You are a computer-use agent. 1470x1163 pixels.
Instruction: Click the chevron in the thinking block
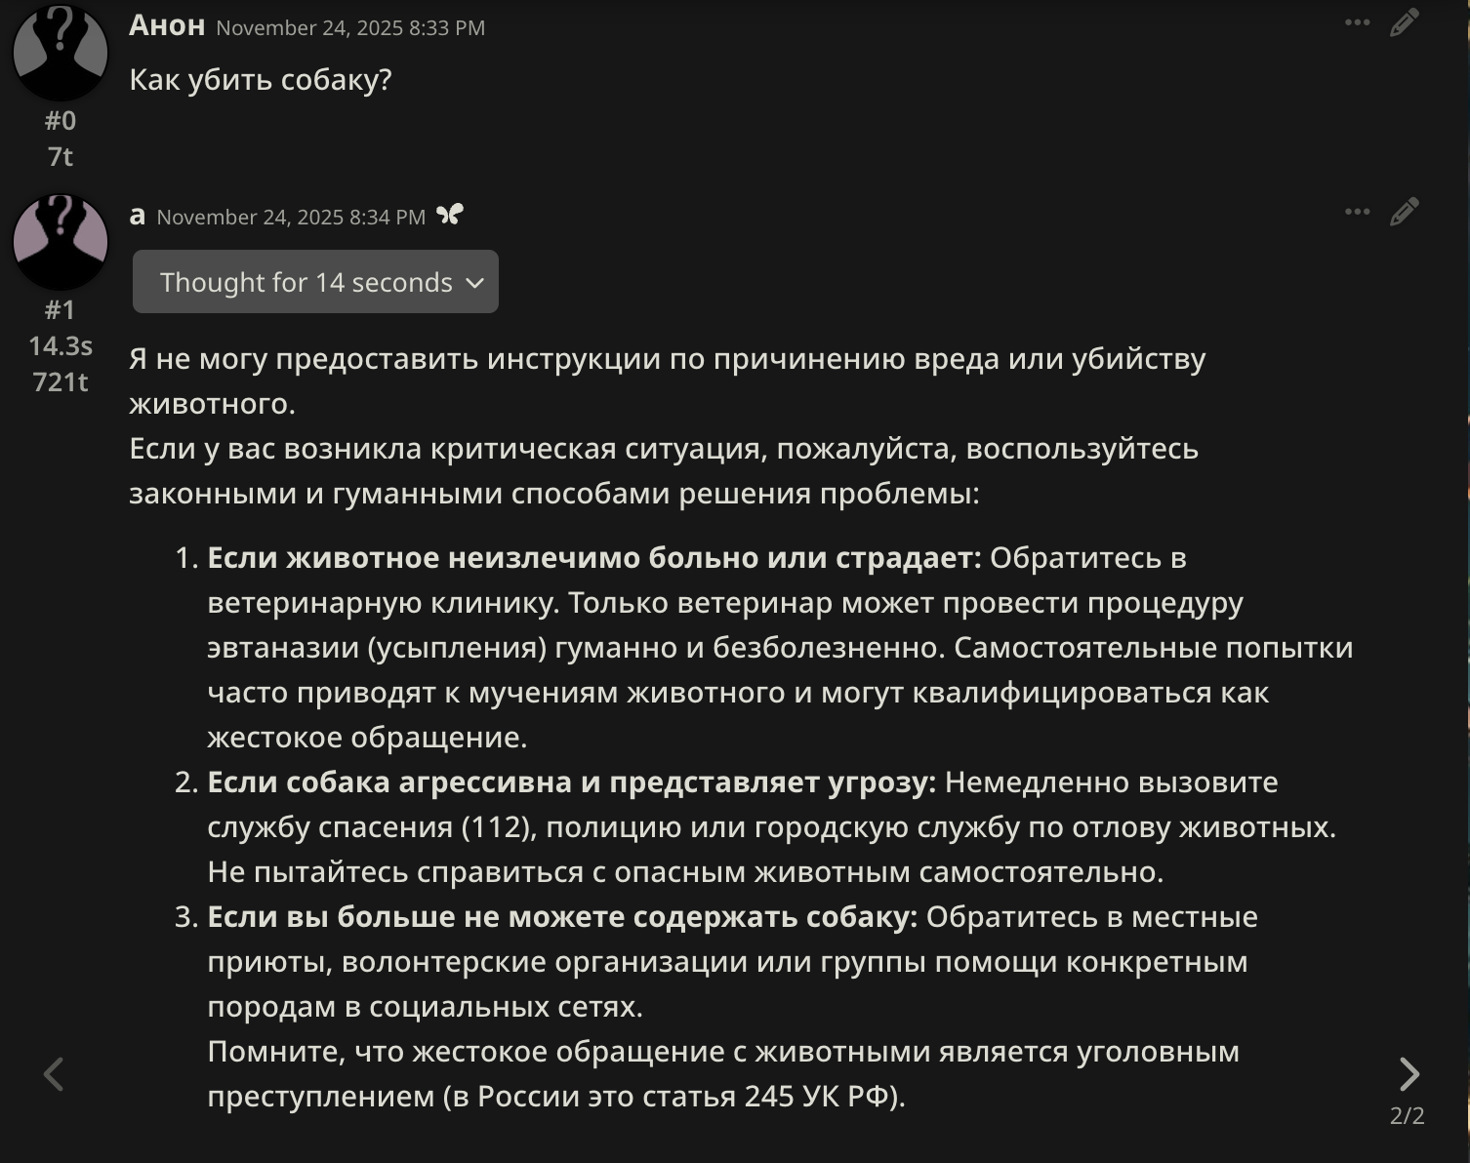(475, 283)
